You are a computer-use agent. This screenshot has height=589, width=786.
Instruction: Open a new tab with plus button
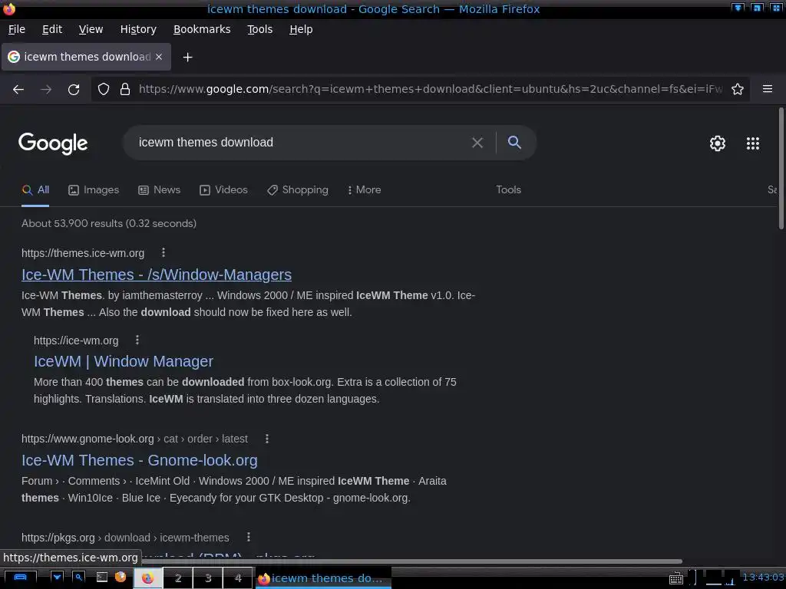point(187,57)
